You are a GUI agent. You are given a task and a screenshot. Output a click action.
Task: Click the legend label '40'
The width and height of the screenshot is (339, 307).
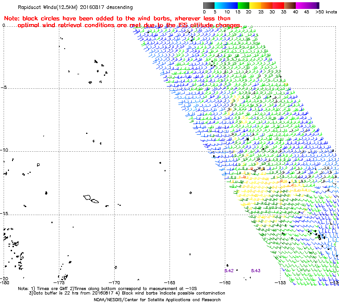[x=295, y=12]
